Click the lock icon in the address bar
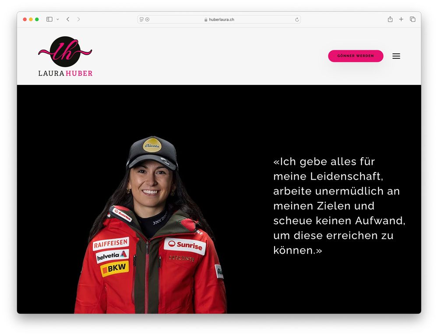Screen dimensions: 438x336 (206, 20)
